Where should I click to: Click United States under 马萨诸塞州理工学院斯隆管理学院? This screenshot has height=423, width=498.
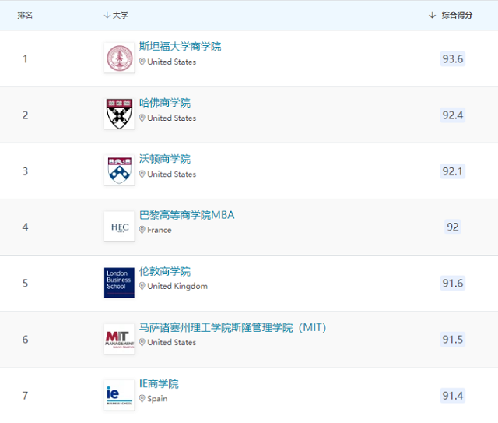[x=172, y=342]
